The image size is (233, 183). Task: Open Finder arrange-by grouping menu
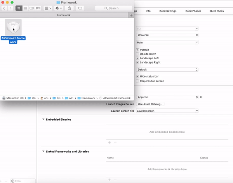48,8
